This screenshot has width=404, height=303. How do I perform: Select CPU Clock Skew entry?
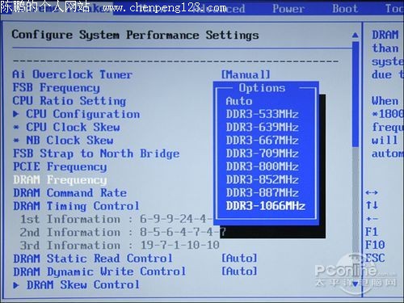coord(73,127)
